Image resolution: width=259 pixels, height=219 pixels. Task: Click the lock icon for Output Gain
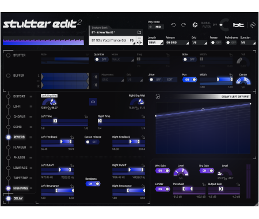238,184
